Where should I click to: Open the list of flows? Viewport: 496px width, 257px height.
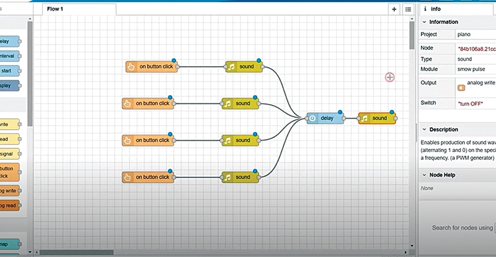tap(408, 9)
